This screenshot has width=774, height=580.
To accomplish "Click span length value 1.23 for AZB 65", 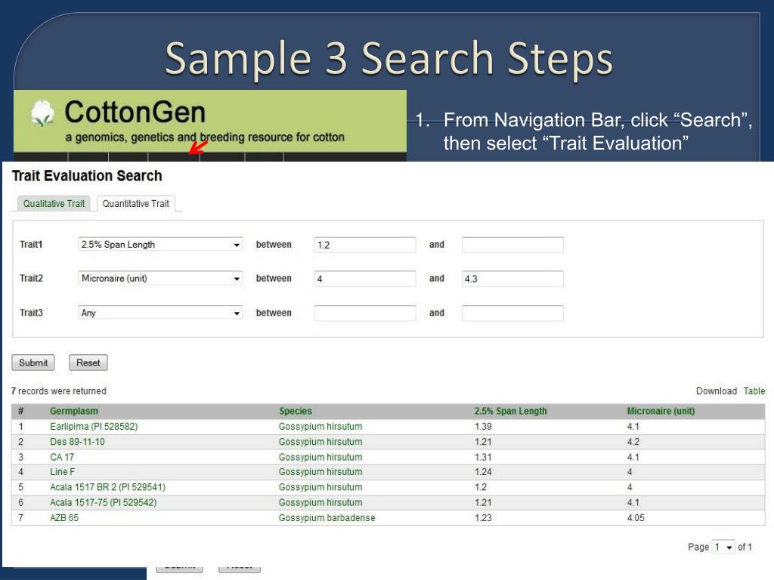I will pos(483,517).
